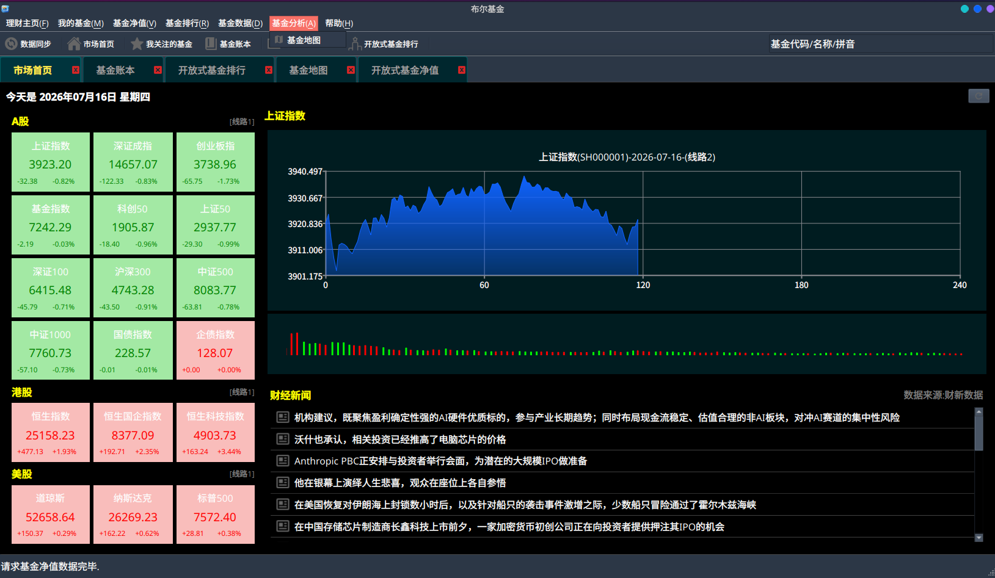Image resolution: width=995 pixels, height=578 pixels.
Task: Select the 中证1000 index tile
Action: pyautogui.click(x=51, y=351)
